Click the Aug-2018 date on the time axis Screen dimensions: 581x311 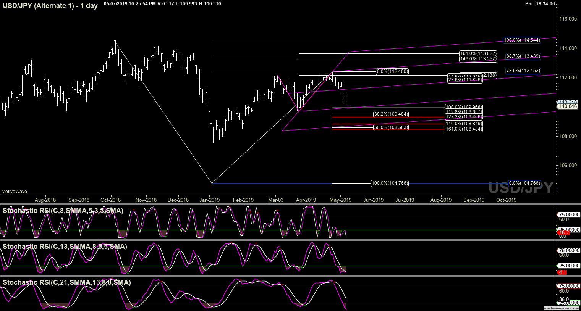[45, 200]
